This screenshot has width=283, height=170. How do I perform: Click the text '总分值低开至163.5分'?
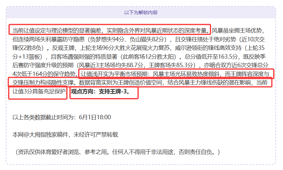(211, 57)
